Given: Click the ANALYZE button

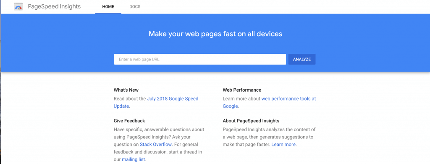Looking at the screenshot, I should coord(302,59).
